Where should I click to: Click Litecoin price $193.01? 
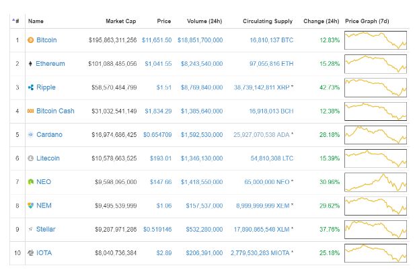point(161,158)
